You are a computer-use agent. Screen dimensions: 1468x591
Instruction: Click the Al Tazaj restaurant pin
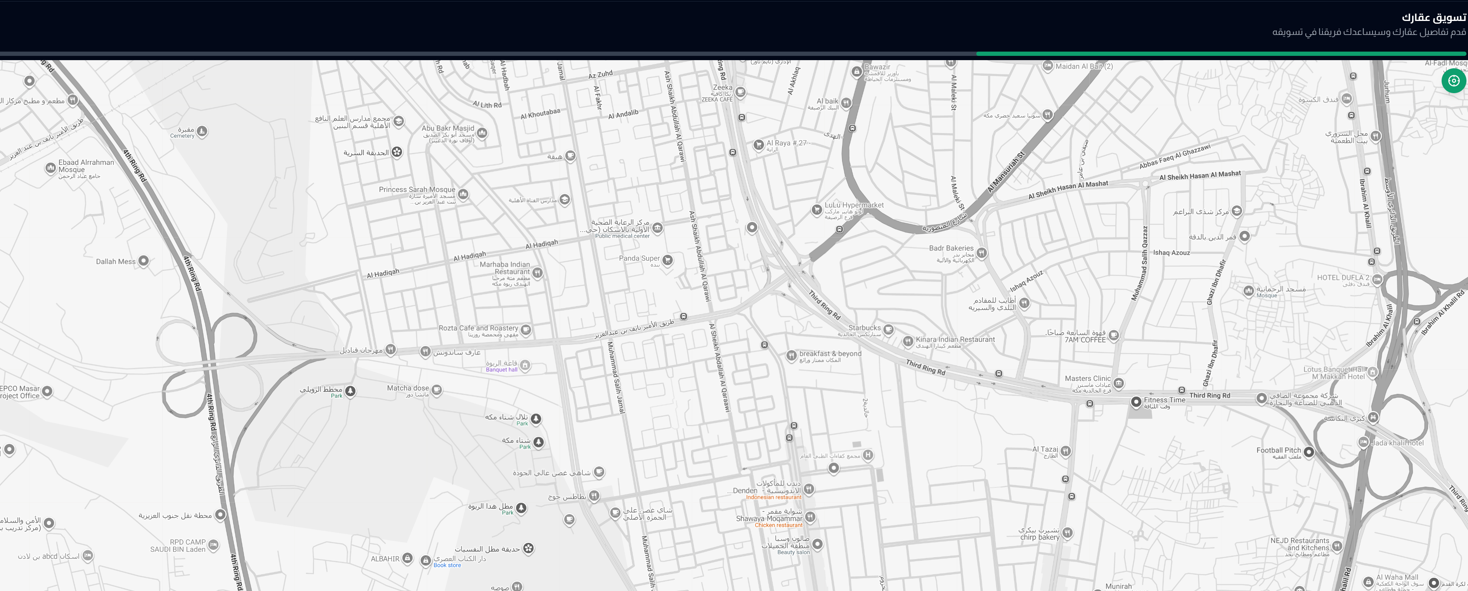1065,451
